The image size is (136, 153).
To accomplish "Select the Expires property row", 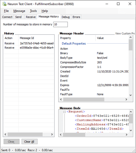I will pyautogui.click(x=94, y=85).
